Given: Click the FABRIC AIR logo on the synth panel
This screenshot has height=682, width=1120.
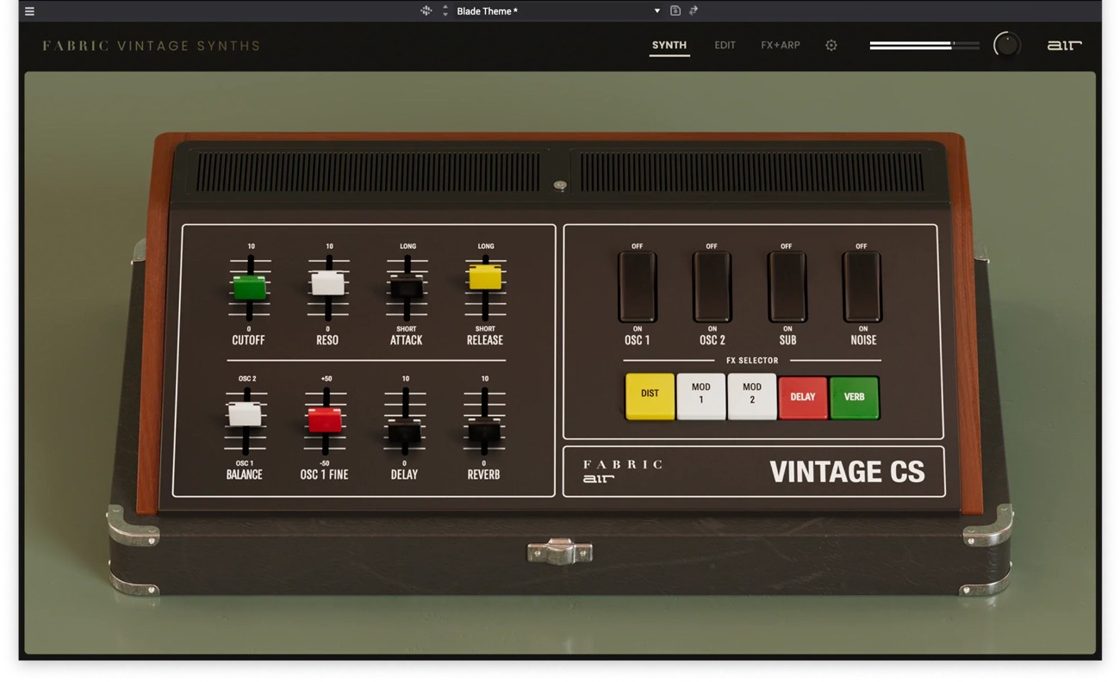Looking at the screenshot, I should coord(622,471).
